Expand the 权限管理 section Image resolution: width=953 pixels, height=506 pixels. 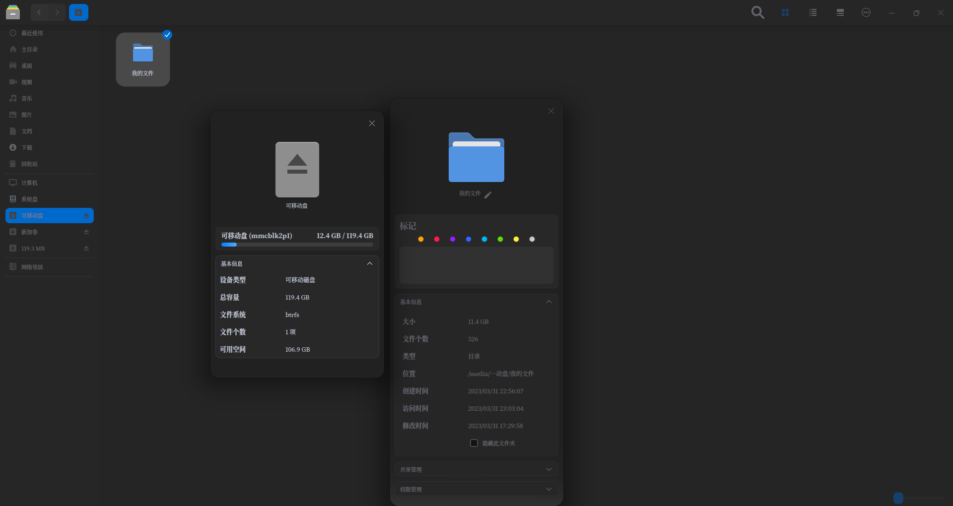[548, 489]
